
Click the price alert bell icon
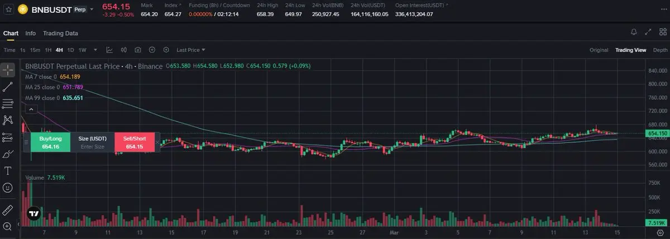coord(634,32)
